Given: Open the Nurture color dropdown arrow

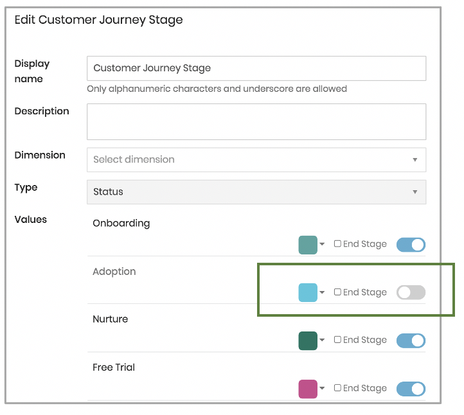Looking at the screenshot, I should pos(322,340).
